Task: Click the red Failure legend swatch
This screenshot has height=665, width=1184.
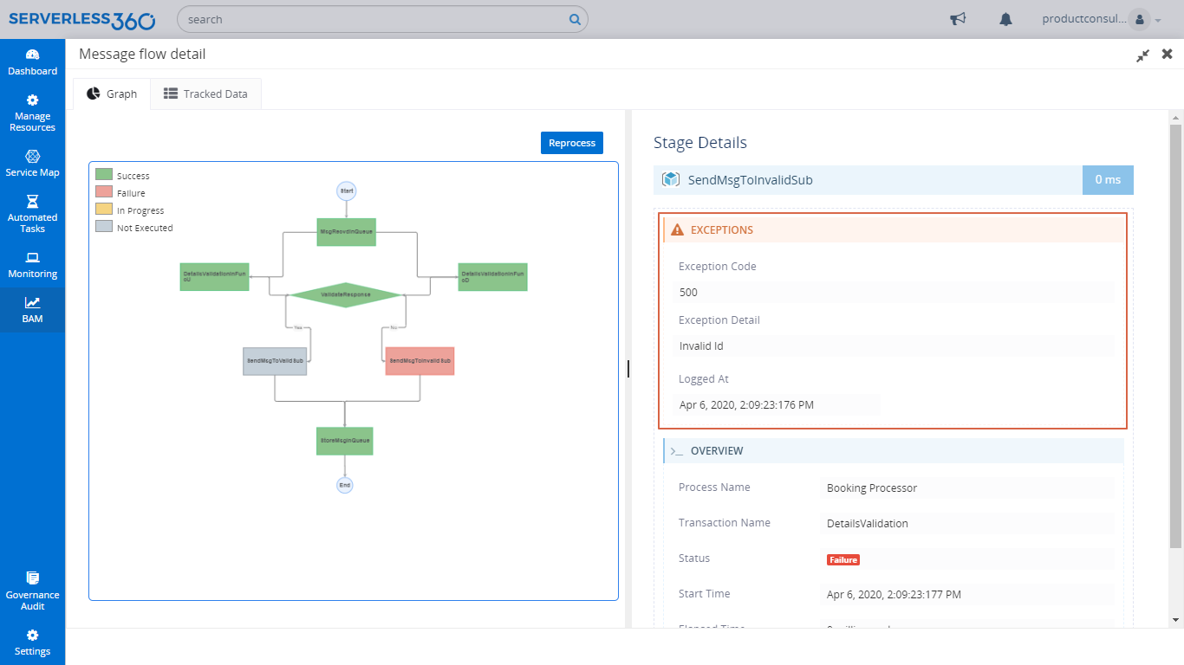Action: pos(104,192)
